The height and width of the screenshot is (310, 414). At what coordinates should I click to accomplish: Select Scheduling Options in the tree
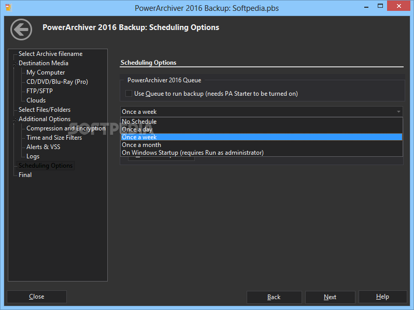pos(46,166)
